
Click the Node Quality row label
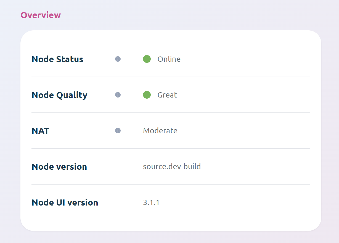click(59, 95)
